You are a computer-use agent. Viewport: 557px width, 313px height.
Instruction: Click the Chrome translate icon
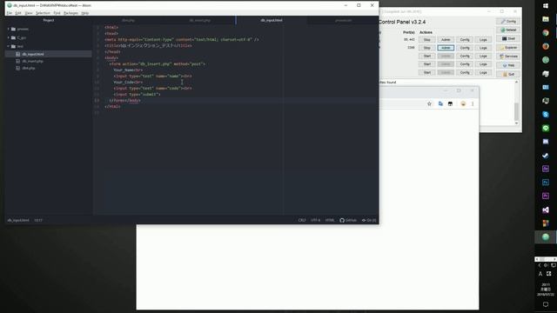440,103
